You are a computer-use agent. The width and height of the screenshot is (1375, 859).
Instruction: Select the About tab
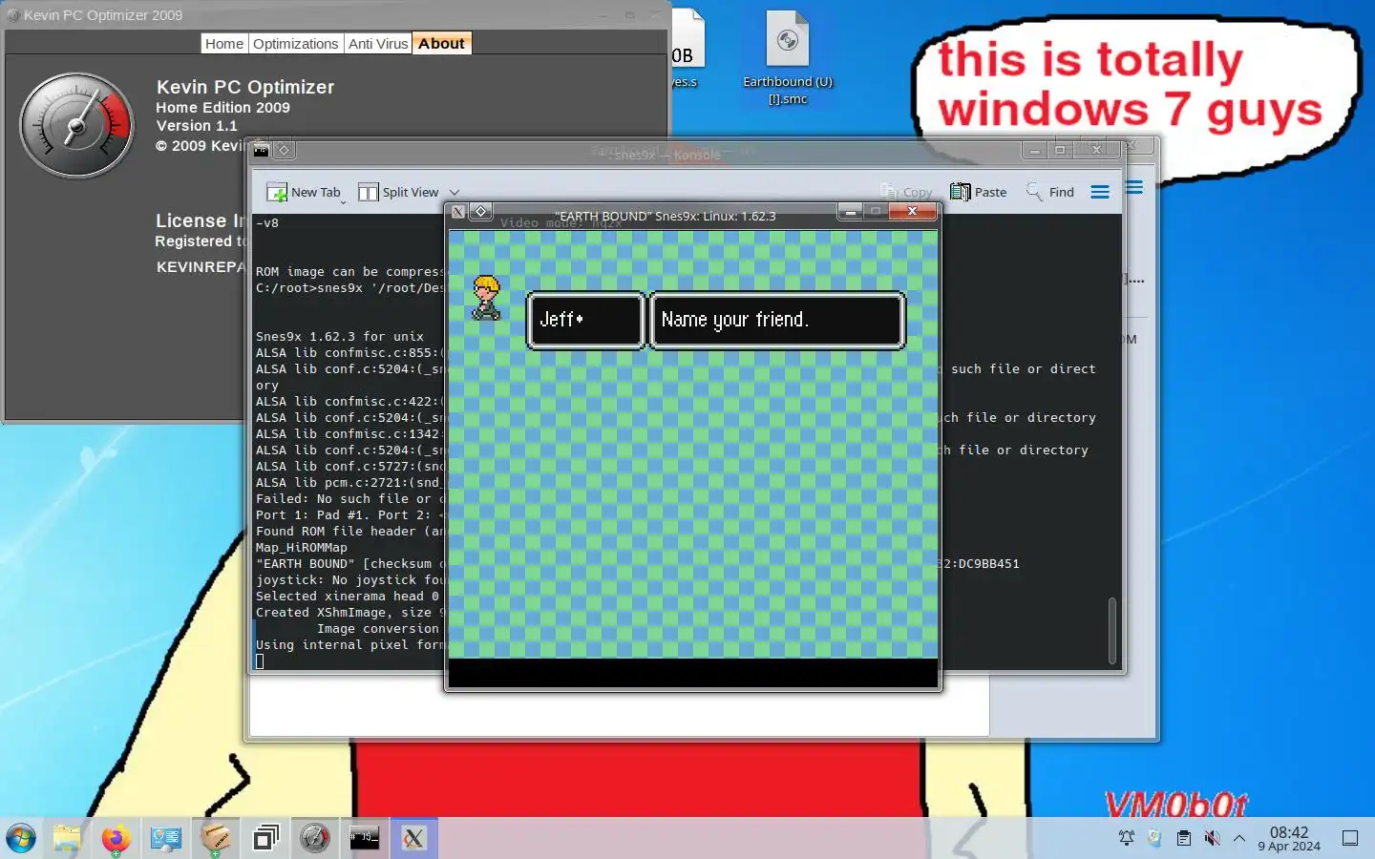[x=441, y=44]
